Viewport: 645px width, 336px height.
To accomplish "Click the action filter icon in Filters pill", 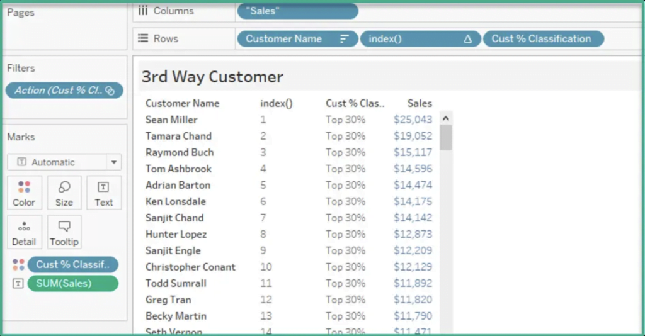I will [110, 91].
